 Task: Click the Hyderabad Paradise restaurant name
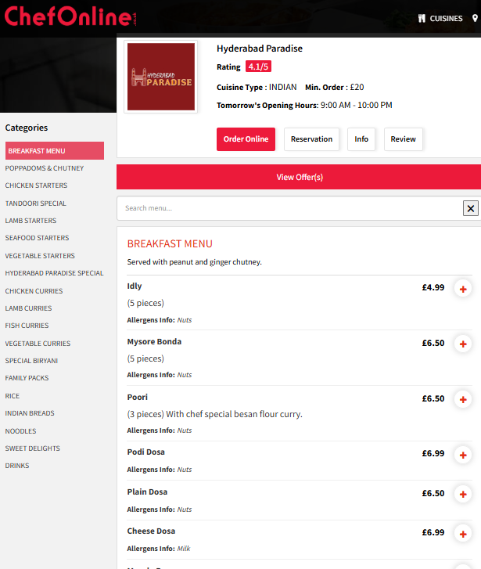tap(260, 49)
